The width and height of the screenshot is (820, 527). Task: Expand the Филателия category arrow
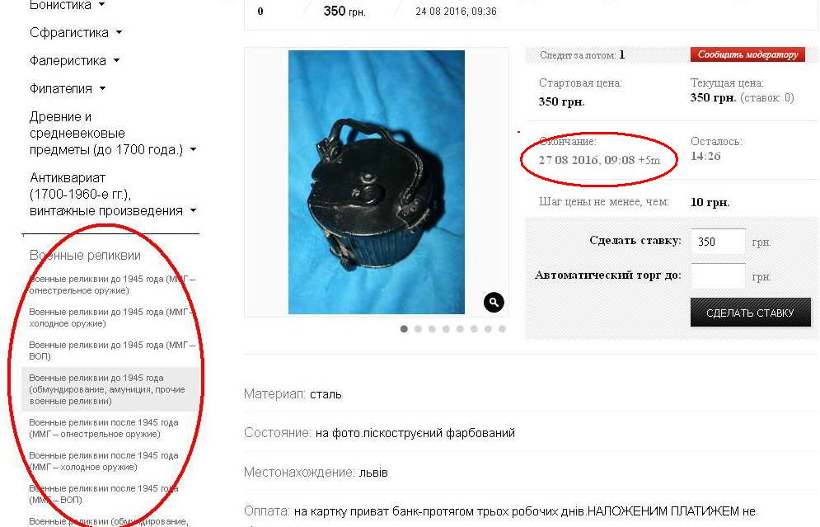(102, 88)
